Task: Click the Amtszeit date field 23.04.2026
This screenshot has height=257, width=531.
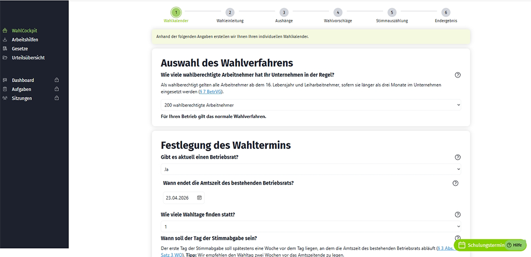Action: pos(184,198)
